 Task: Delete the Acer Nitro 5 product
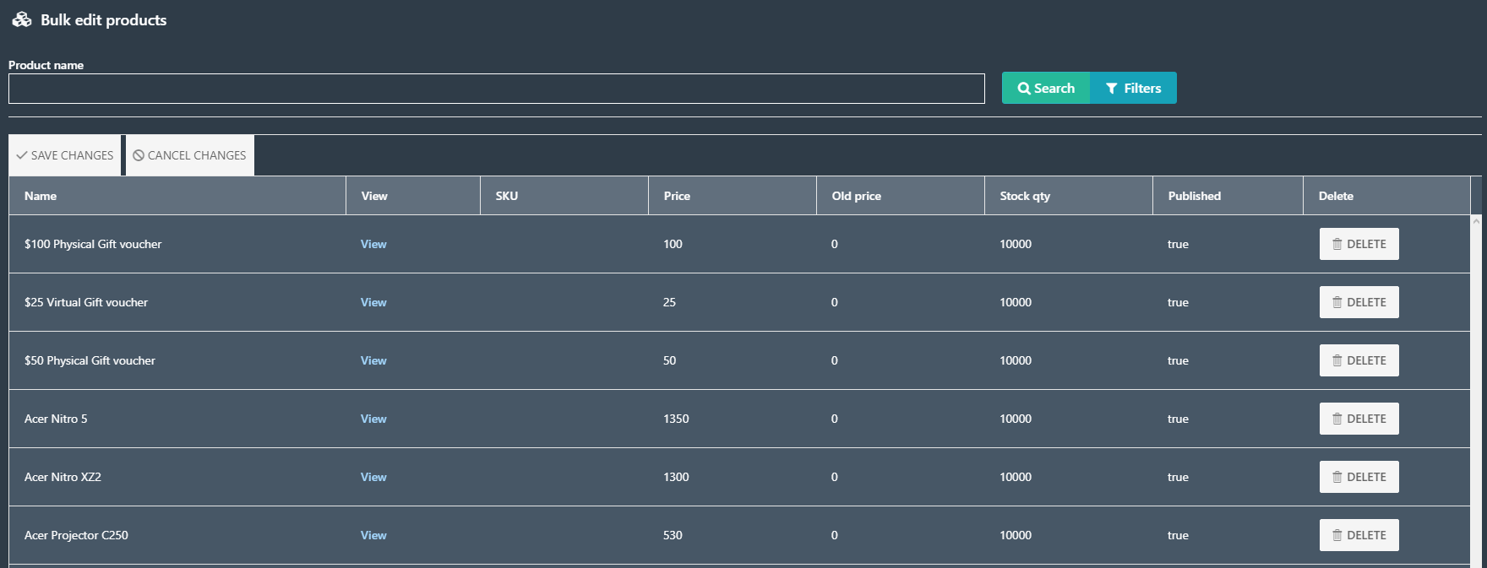click(x=1359, y=419)
